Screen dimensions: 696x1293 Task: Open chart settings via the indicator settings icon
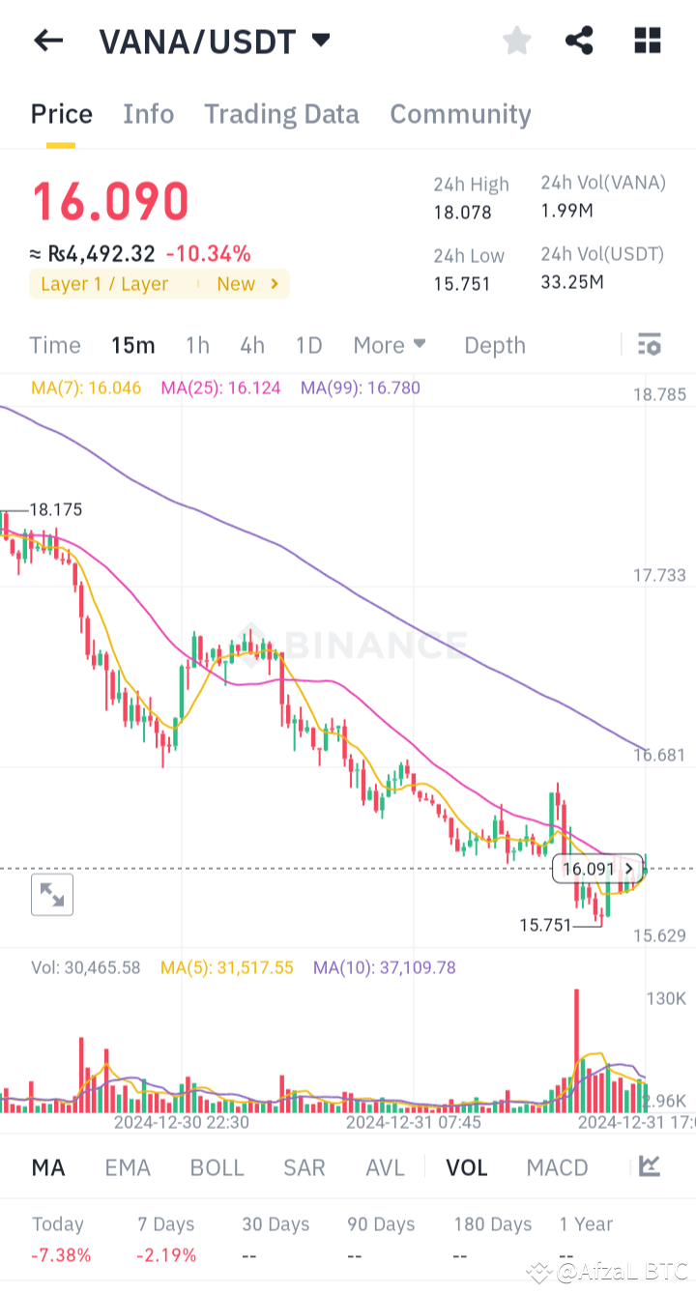[649, 344]
